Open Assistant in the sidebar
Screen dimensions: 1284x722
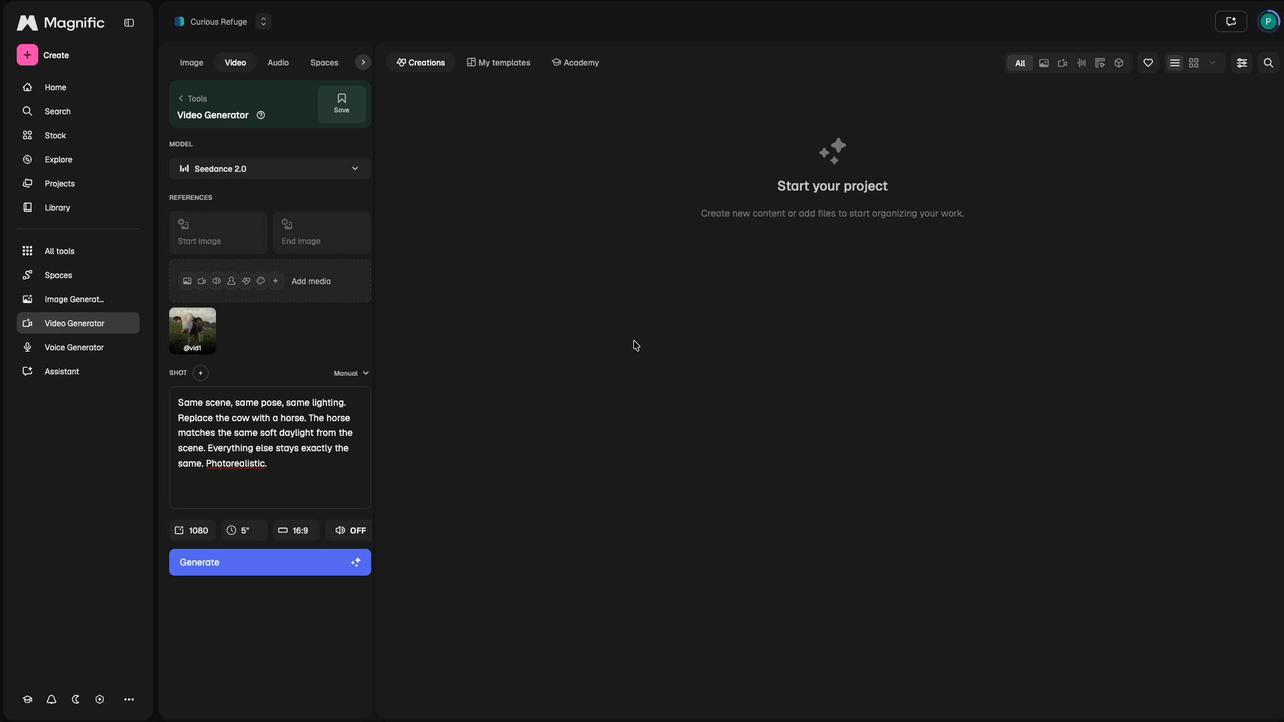coord(78,372)
